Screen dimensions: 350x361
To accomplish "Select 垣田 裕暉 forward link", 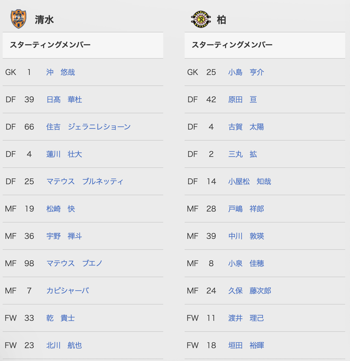I will pos(246,345).
